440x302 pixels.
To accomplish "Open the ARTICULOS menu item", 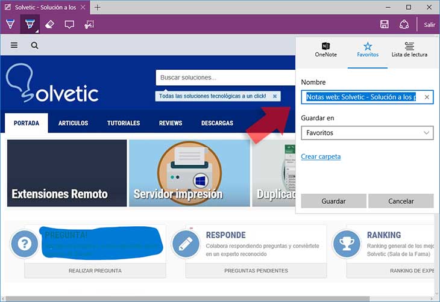I will (x=74, y=123).
